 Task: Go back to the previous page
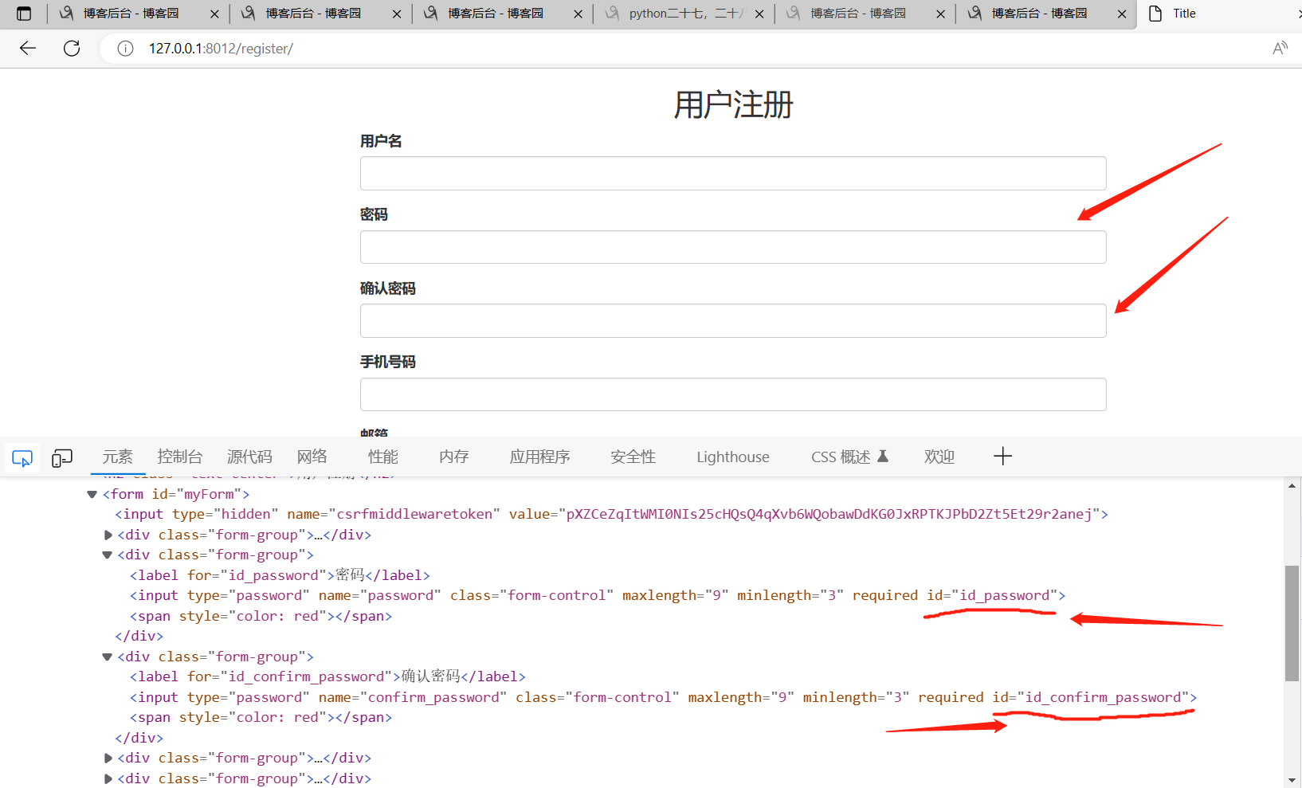[x=28, y=49]
